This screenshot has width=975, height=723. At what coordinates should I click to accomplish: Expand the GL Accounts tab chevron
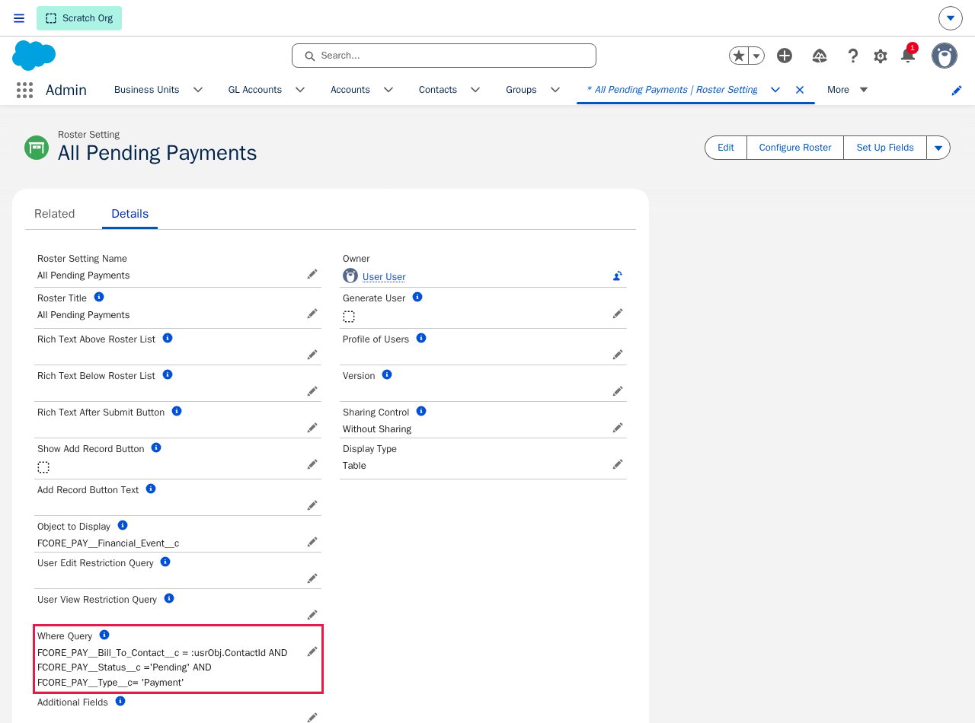[300, 90]
